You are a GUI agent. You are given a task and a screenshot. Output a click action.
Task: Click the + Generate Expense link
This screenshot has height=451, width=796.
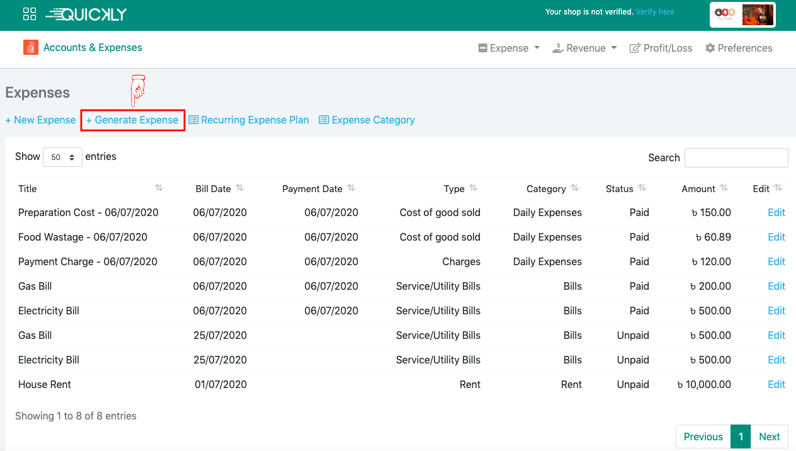click(x=132, y=120)
